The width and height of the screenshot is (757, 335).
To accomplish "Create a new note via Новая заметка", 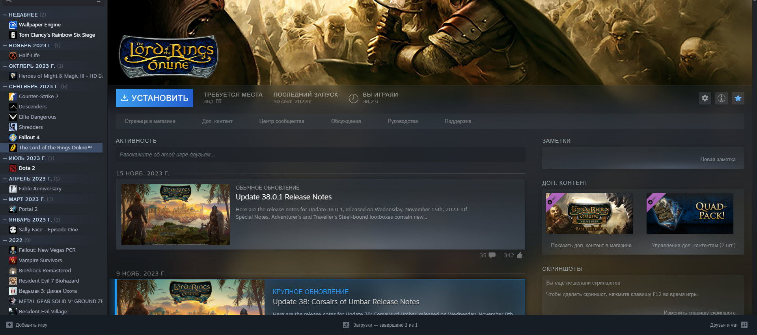I will (718, 160).
